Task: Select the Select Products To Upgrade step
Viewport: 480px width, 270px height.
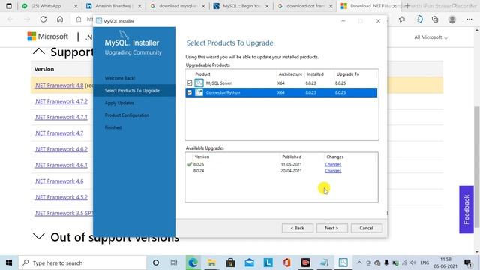Action: pyautogui.click(x=132, y=90)
